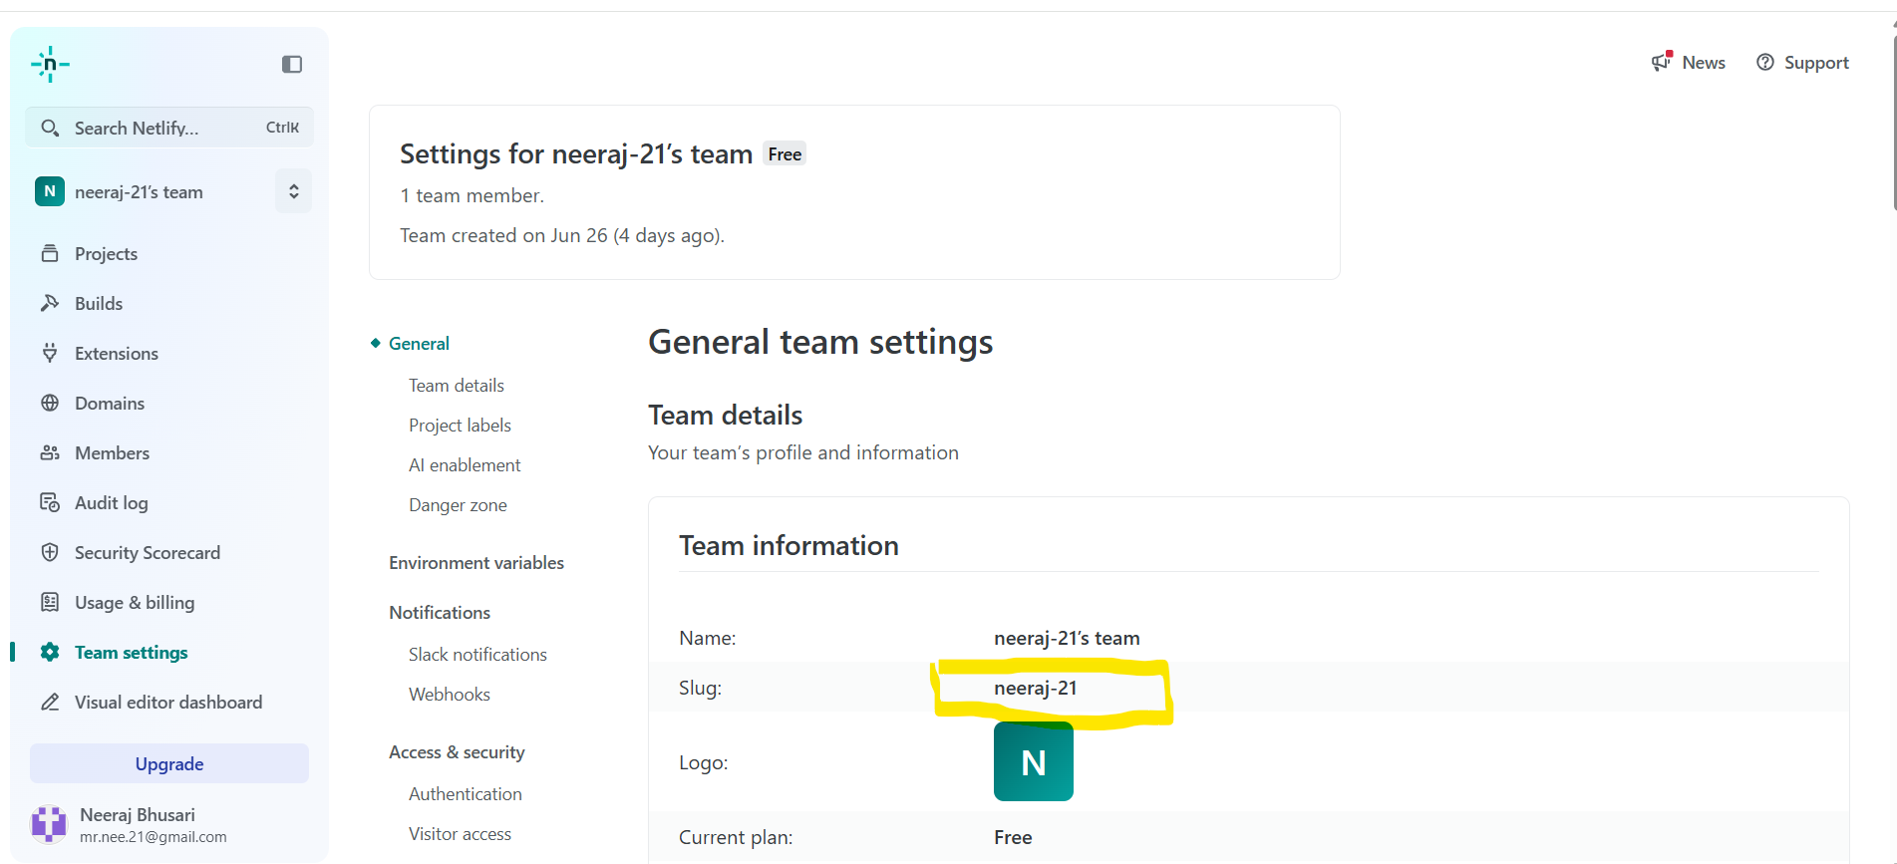Click the Upgrade button

[x=169, y=763]
